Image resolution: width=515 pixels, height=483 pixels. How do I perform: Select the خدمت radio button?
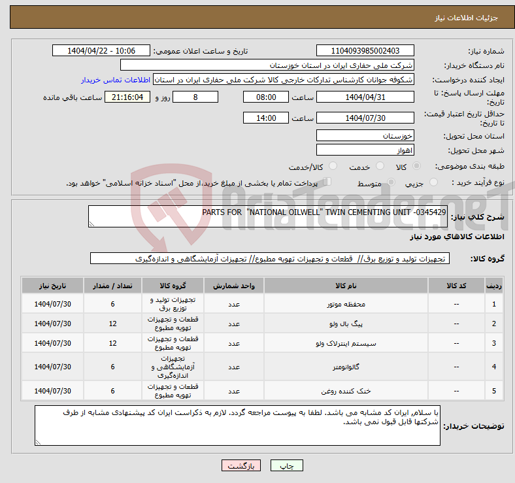pos(380,166)
